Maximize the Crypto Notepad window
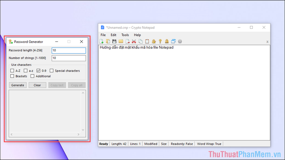This screenshot has height=160, width=285. coord(251,28)
